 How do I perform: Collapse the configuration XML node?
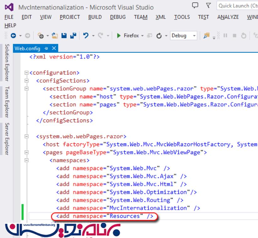tap(26, 73)
